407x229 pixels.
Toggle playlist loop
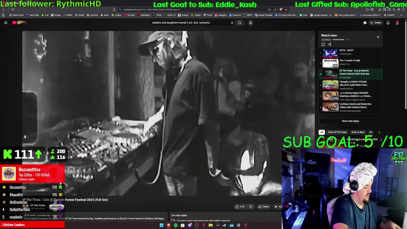(x=323, y=45)
